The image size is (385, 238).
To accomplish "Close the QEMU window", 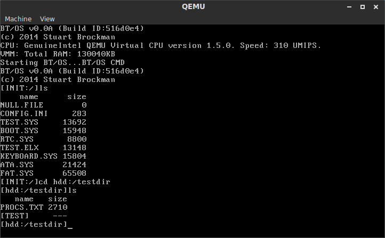I will (x=376, y=7).
